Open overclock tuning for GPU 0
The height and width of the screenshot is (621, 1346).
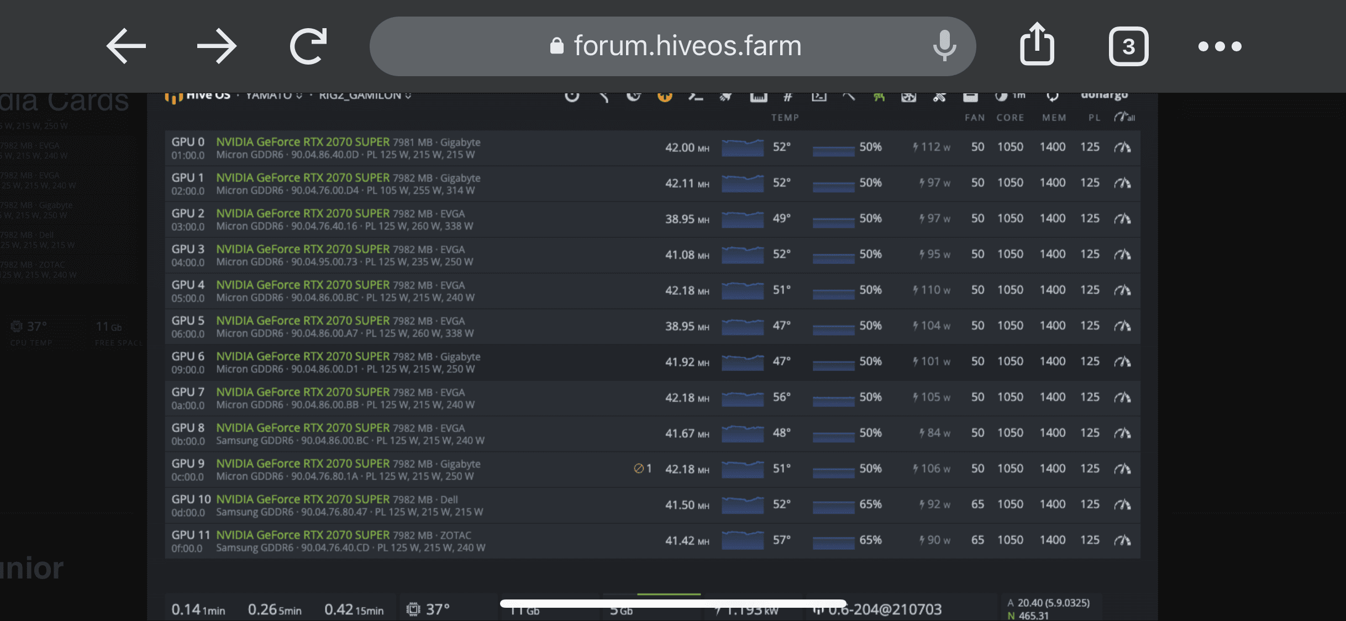click(1122, 147)
